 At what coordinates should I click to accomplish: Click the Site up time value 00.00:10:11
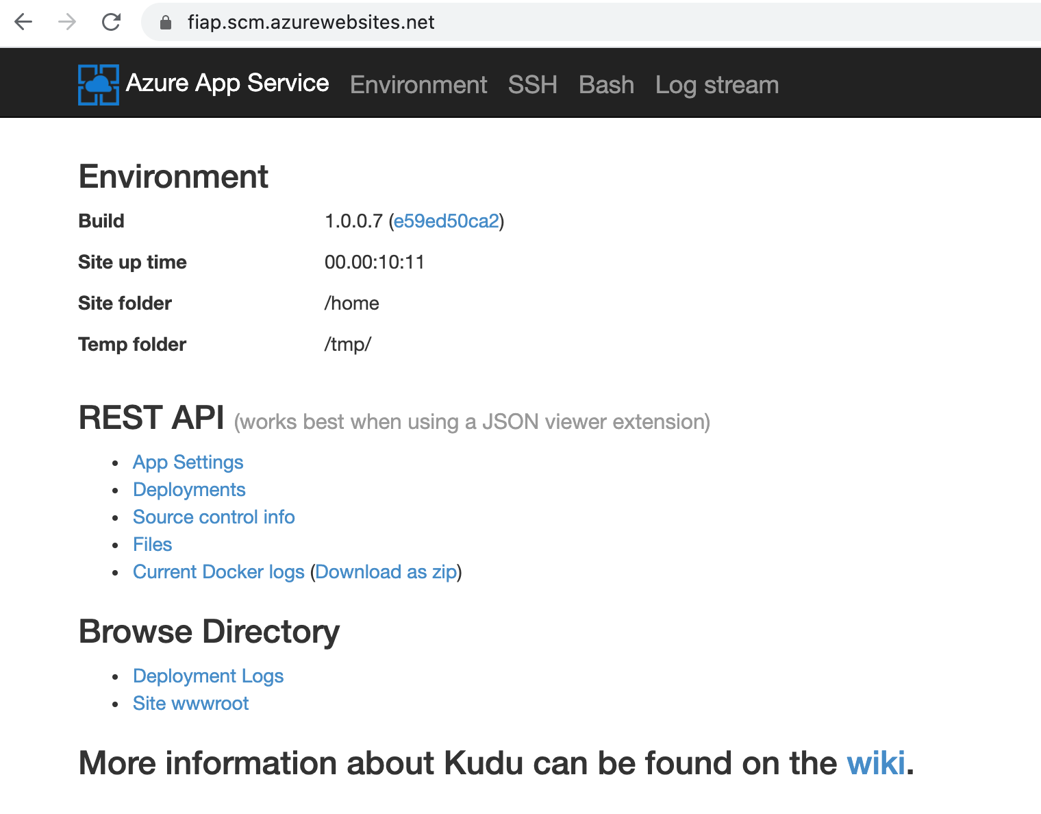pos(375,262)
